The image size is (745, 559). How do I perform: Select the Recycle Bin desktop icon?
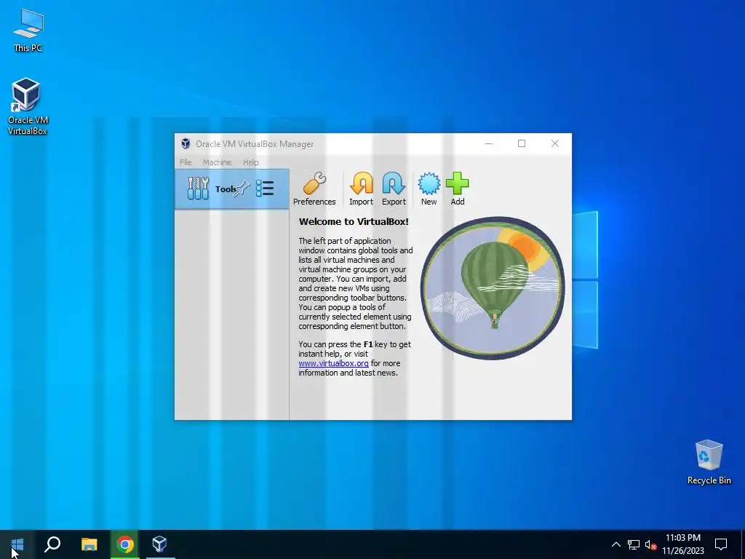point(709,462)
